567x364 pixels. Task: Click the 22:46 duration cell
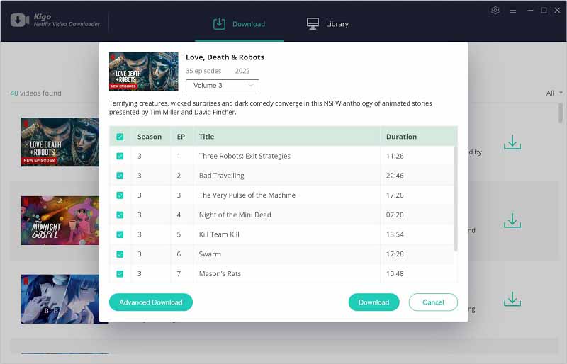click(395, 176)
